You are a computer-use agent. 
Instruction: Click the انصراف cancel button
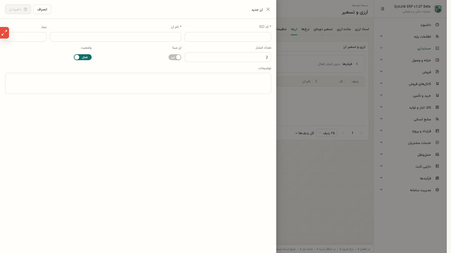click(x=42, y=9)
